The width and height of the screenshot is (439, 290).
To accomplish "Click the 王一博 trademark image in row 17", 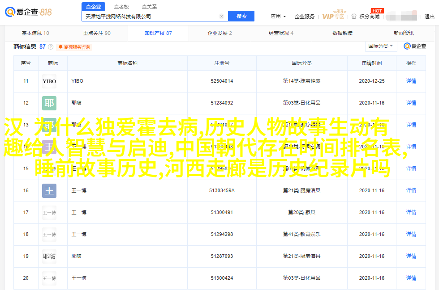I will [x=49, y=213].
